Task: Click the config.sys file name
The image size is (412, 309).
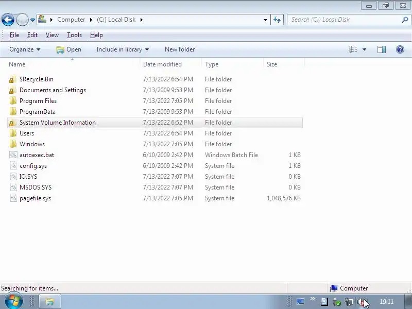Action: pyautogui.click(x=33, y=166)
